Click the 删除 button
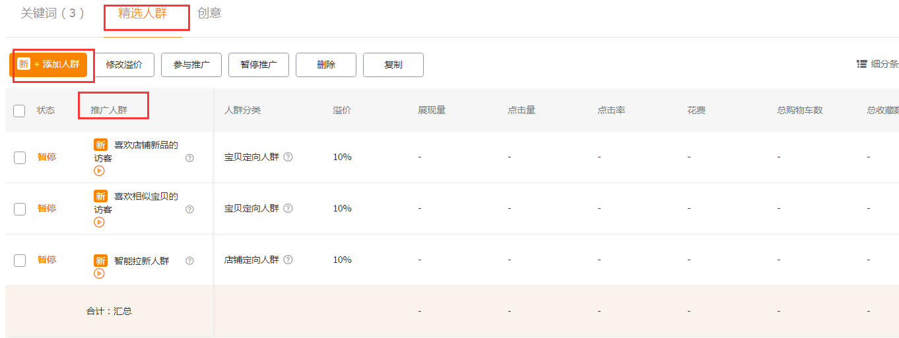 point(326,65)
